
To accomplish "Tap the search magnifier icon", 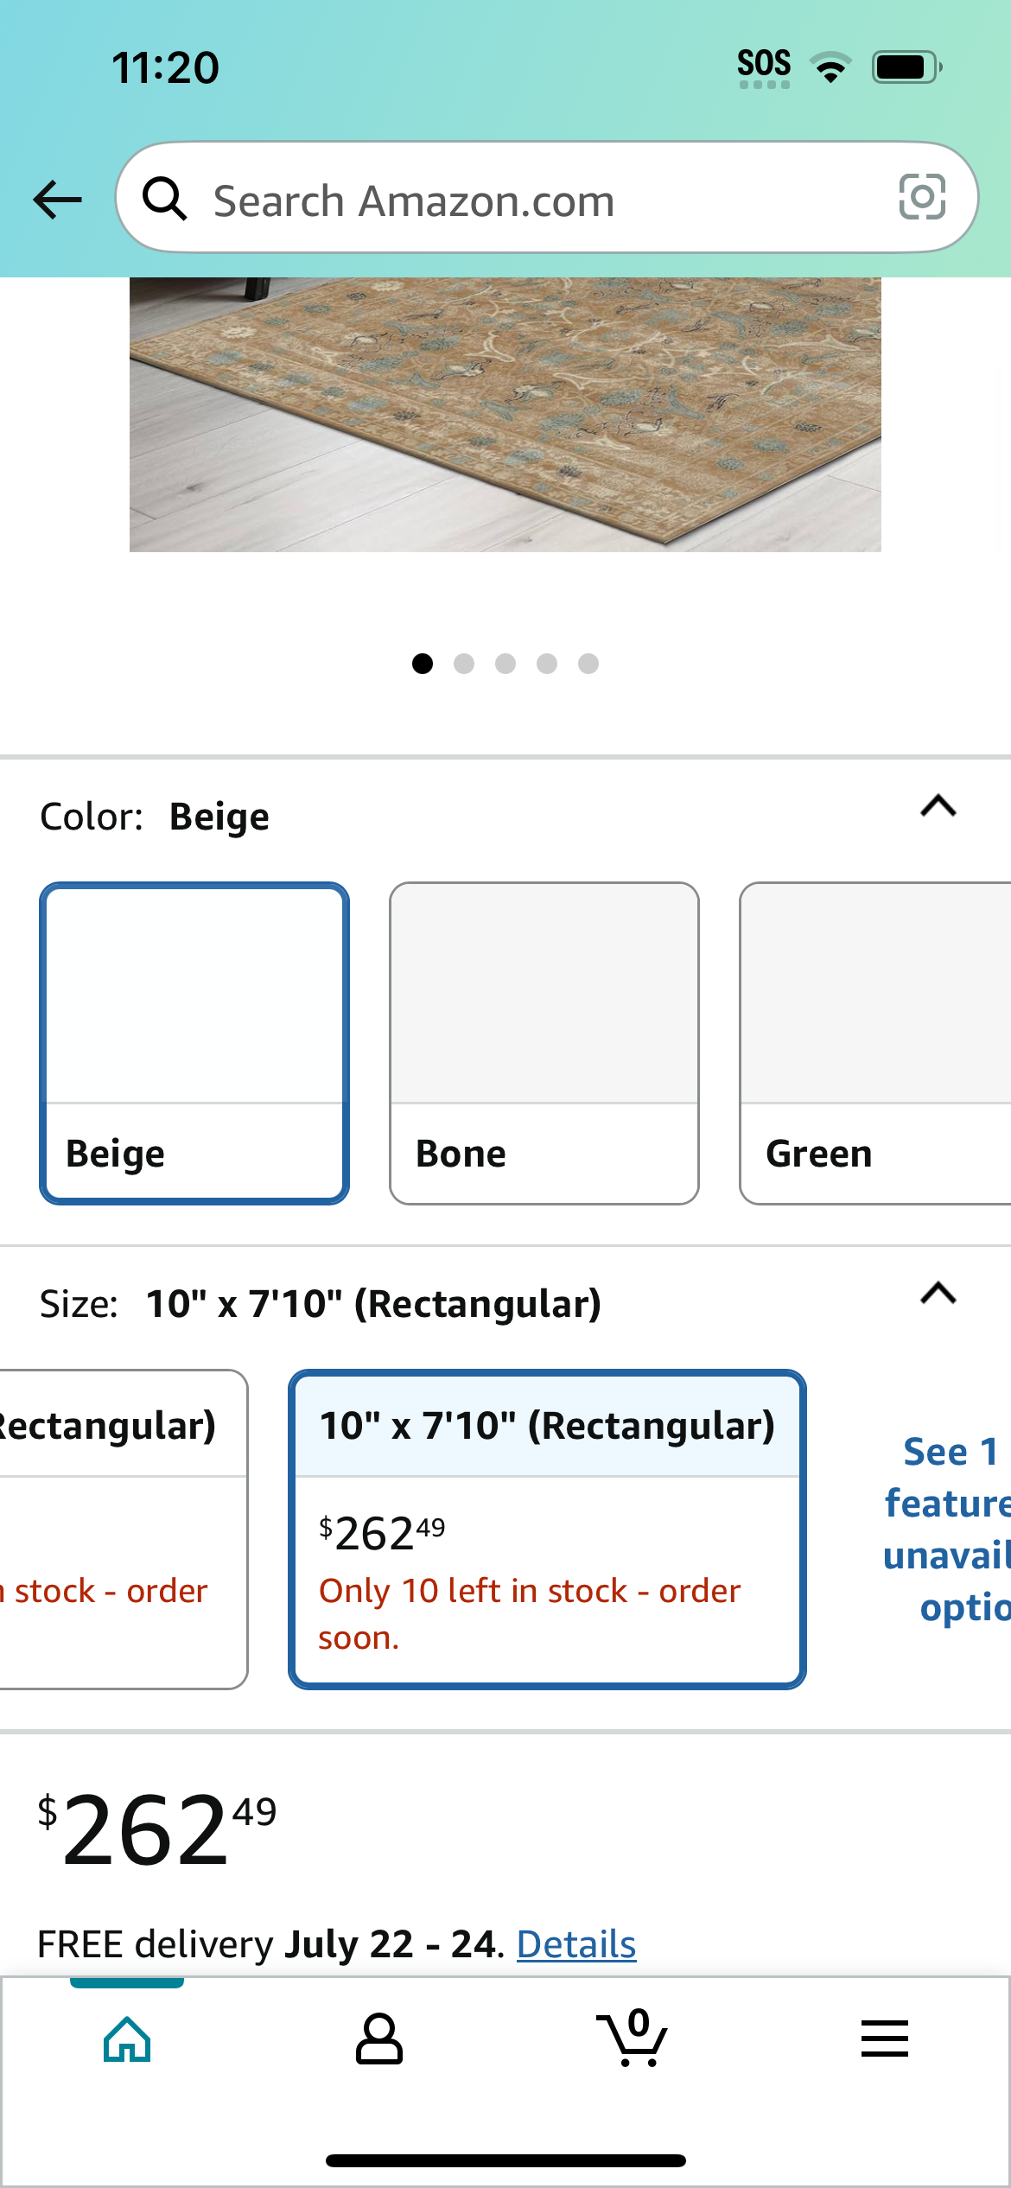I will point(164,199).
